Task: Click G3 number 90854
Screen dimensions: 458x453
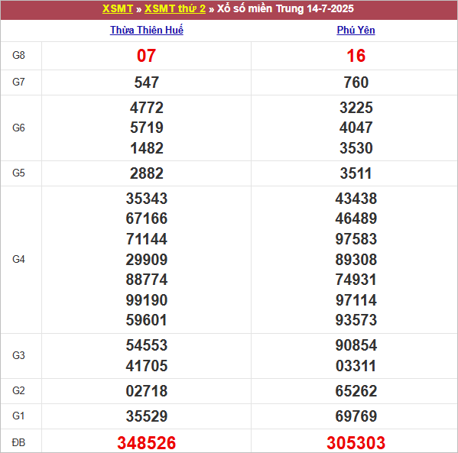Action: (356, 345)
